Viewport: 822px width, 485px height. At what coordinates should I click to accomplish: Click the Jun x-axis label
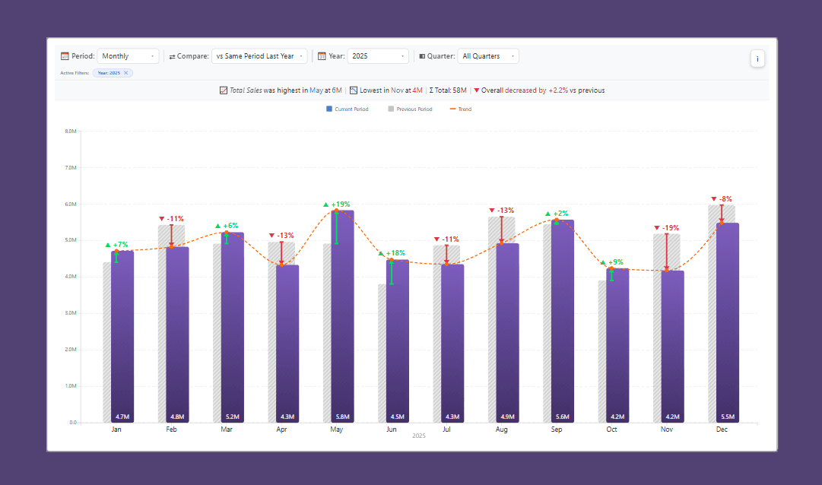[x=392, y=430]
